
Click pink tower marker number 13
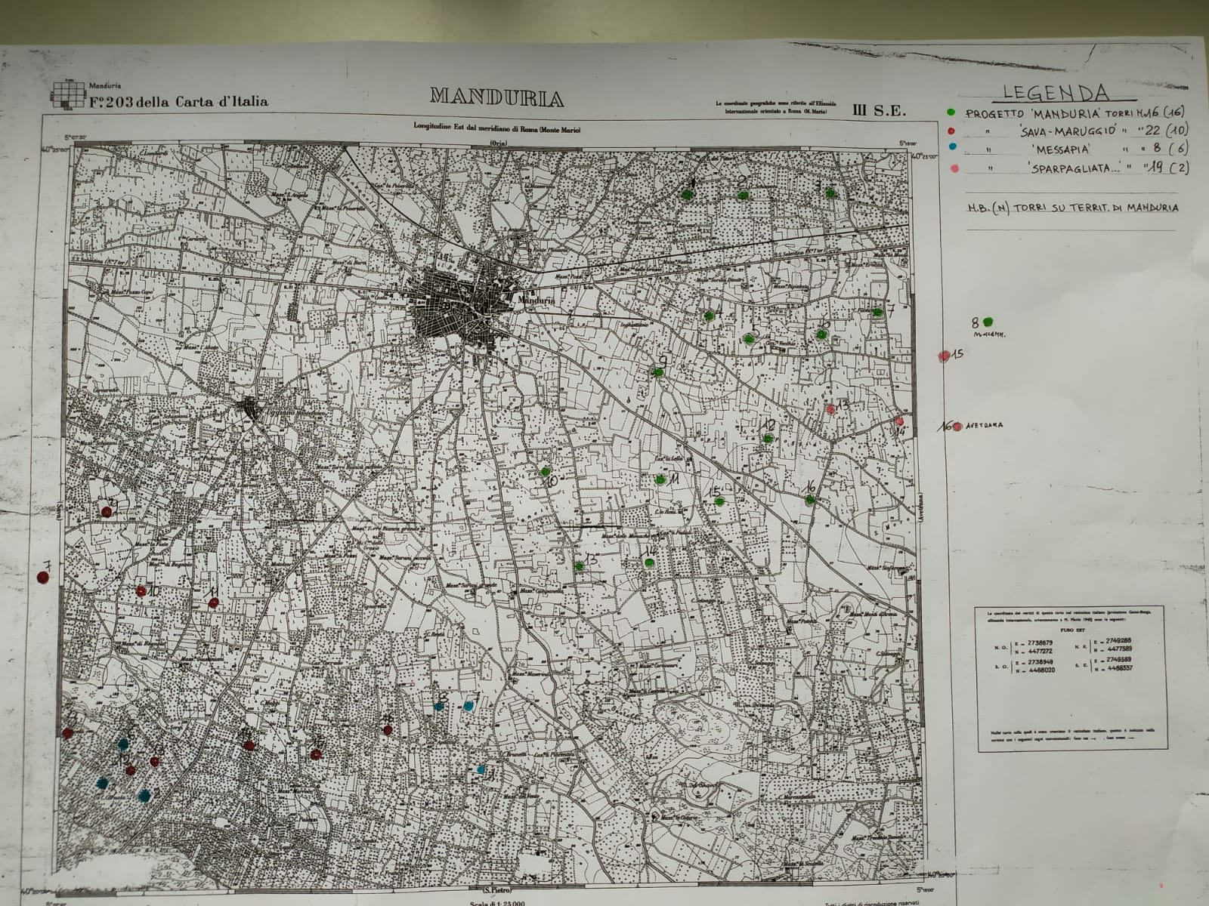(831, 409)
